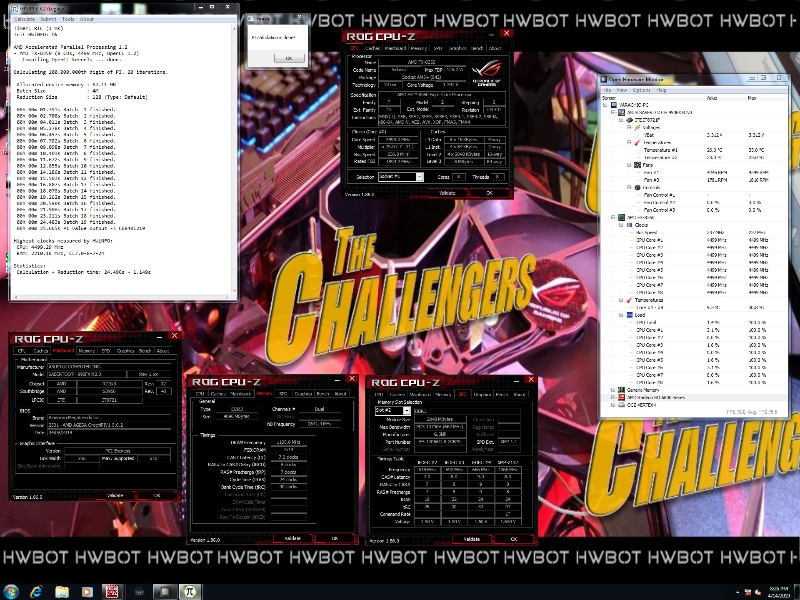The width and height of the screenshot is (800, 600).
Task: Open View menu in Open Hardware Monitor
Action: tap(622, 90)
